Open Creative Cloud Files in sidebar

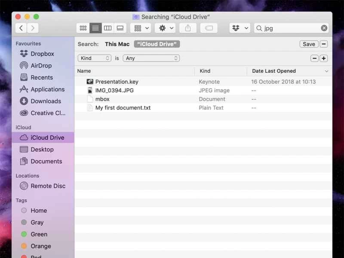45,113
